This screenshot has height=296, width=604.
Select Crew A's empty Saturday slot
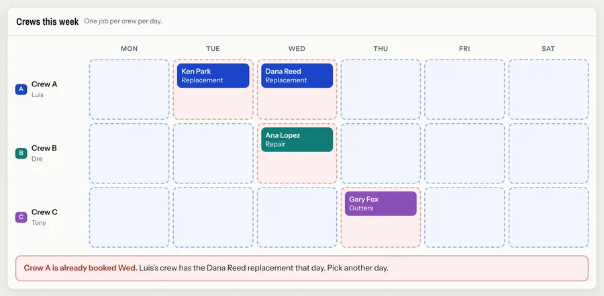pos(548,89)
